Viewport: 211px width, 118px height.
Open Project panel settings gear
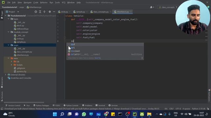point(50,12)
